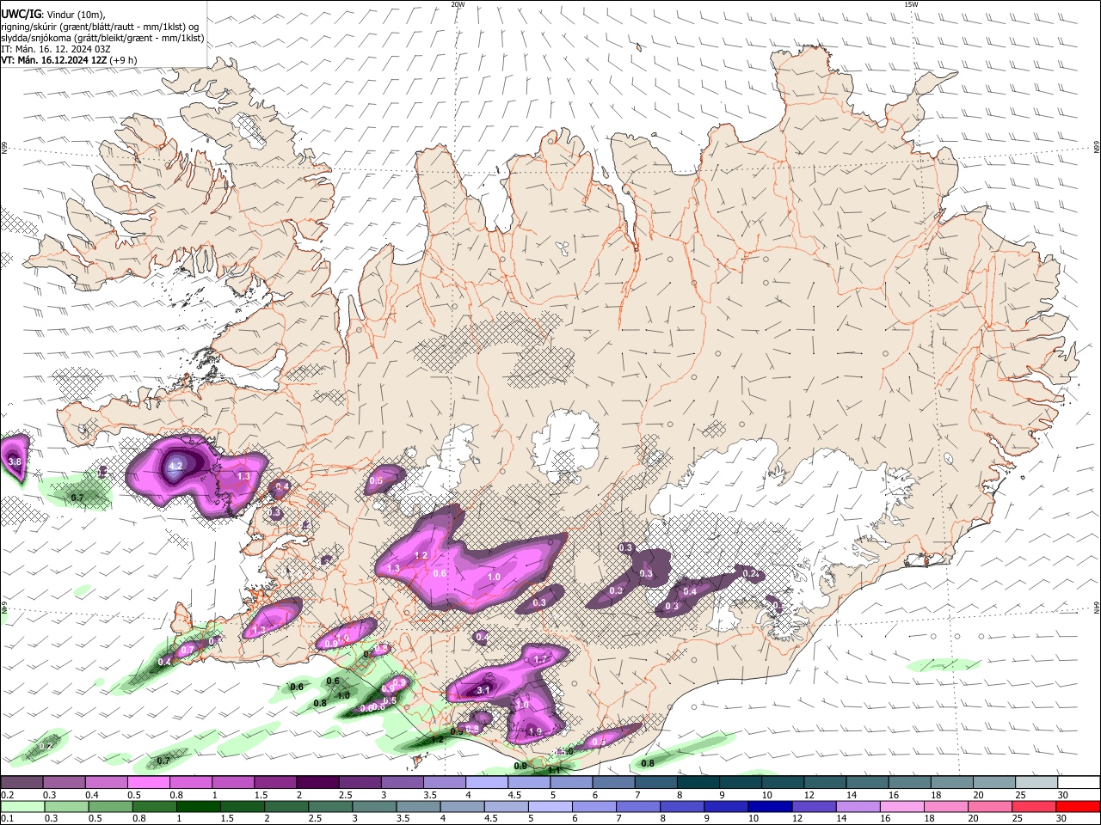This screenshot has height=825, width=1101.
Task: Click the '1.9' precipitation value on the map
Action: [x=535, y=731]
